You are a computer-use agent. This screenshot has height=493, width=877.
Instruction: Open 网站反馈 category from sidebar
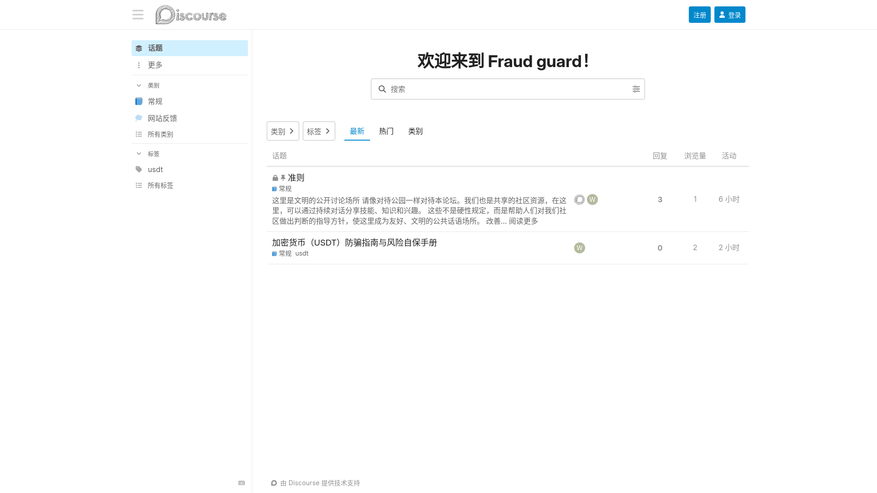pos(190,118)
